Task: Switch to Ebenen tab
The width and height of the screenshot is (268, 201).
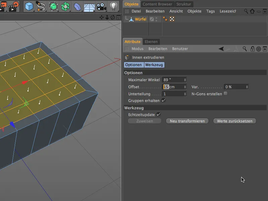Action: tap(151, 42)
